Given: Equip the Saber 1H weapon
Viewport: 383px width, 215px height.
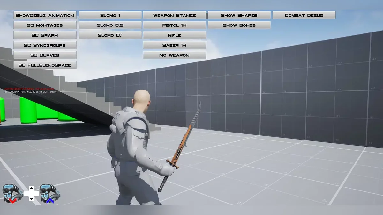Looking at the screenshot, I should point(175,45).
